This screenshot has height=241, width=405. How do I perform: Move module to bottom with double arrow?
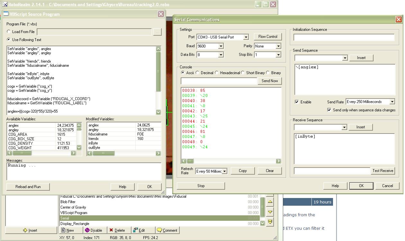coord(270,222)
